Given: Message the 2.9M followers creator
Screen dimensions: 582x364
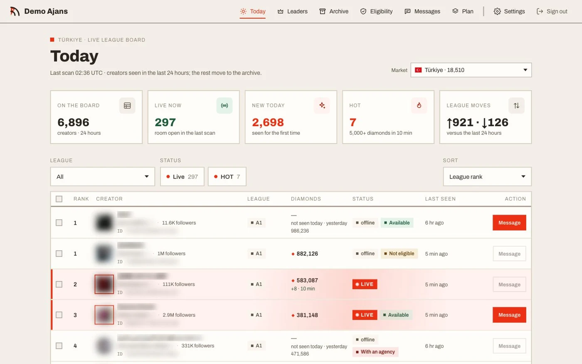Looking at the screenshot, I should (x=509, y=315).
